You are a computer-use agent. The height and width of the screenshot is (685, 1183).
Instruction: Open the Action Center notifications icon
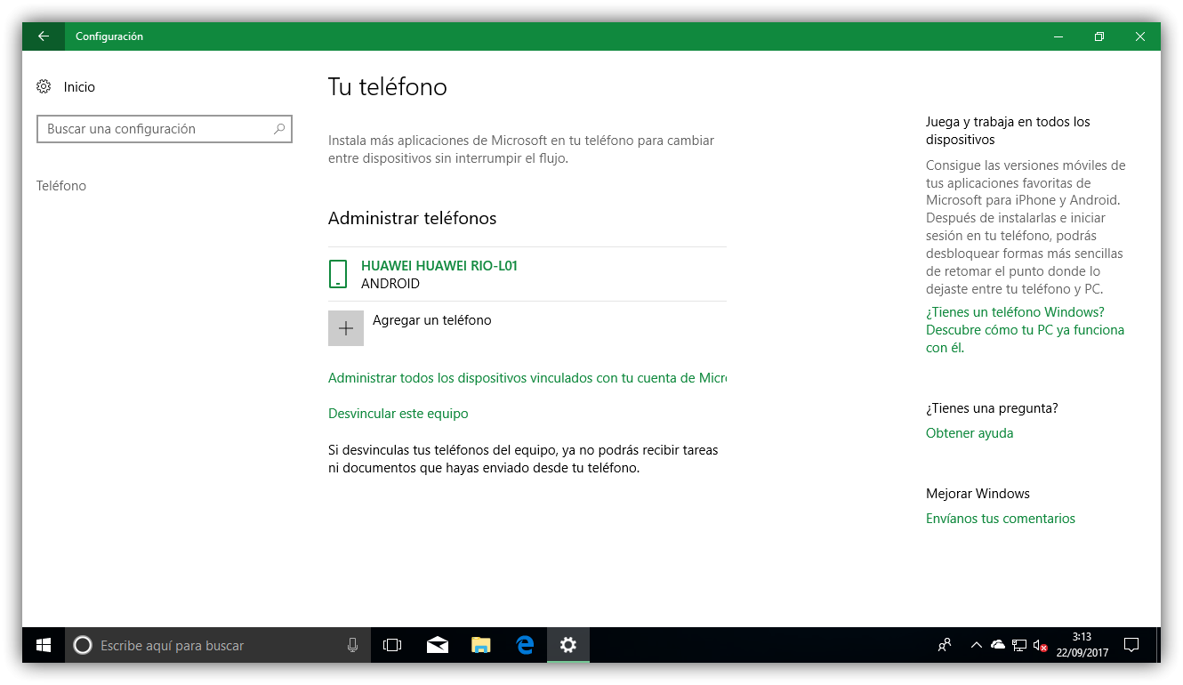click(1131, 645)
